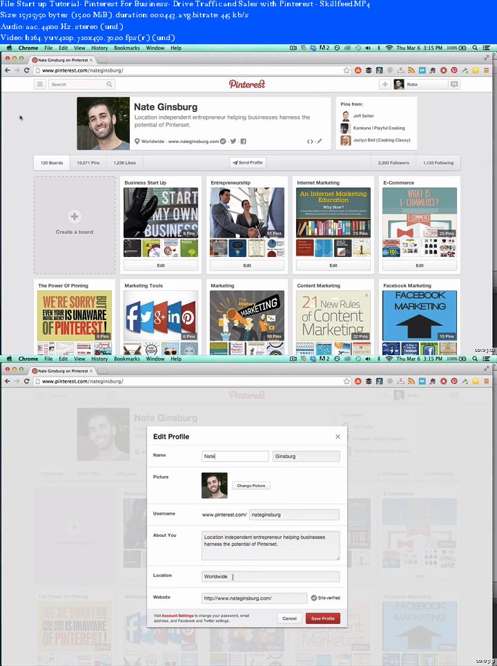Open the 2,300 Followers tab on undimmed page
Viewport: 497px width, 666px height.
[393, 162]
